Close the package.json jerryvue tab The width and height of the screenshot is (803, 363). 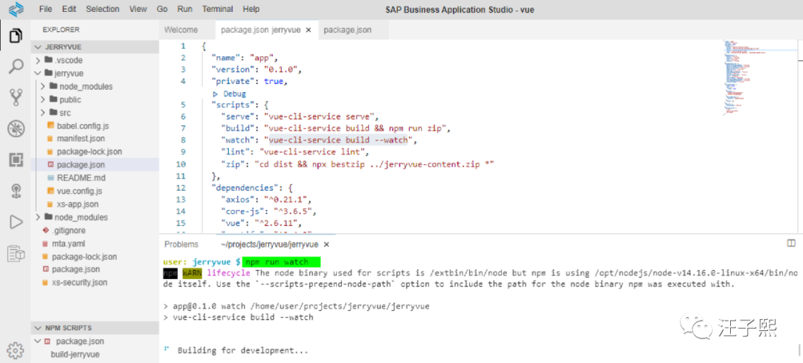(x=309, y=30)
